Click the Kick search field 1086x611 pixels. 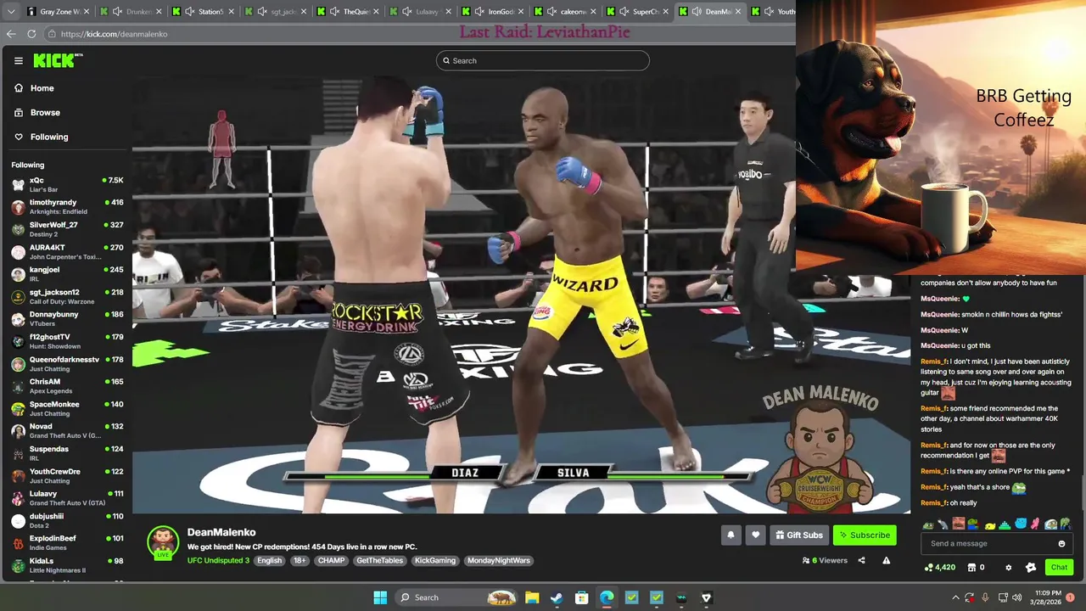tap(543, 60)
